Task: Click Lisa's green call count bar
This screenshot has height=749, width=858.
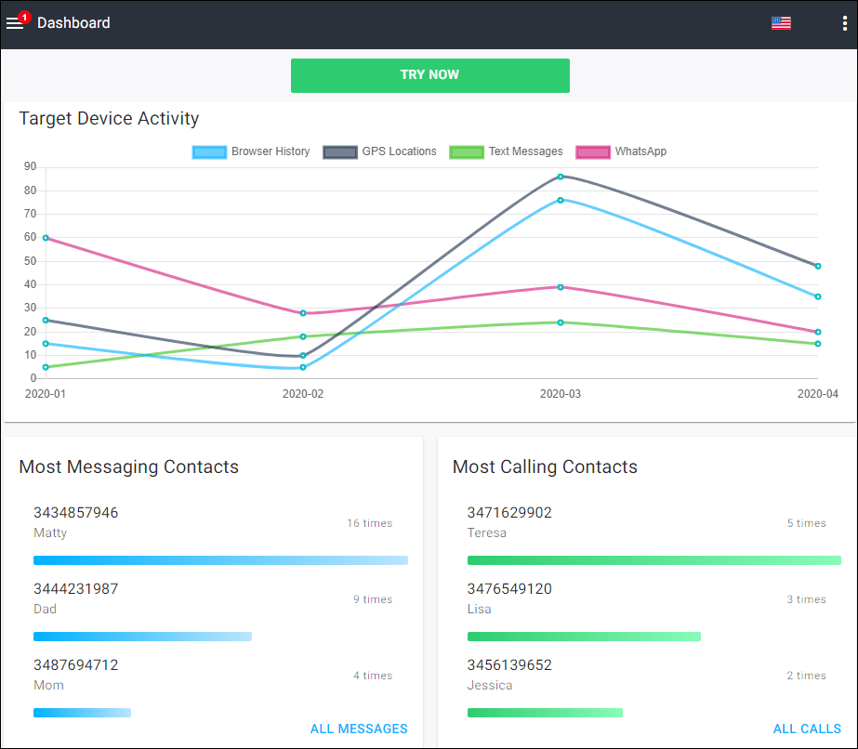Action: pyautogui.click(x=584, y=637)
